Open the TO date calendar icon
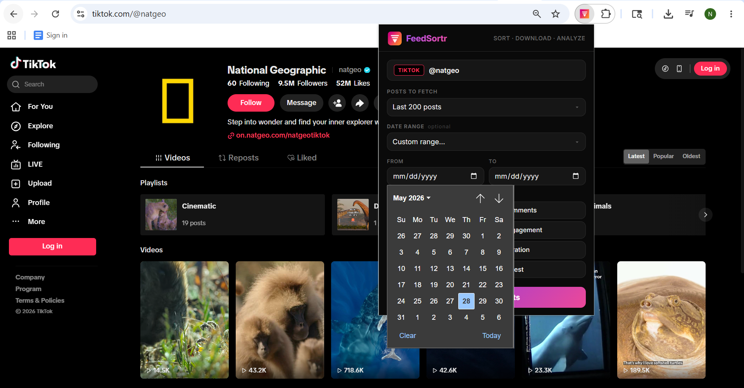The width and height of the screenshot is (744, 388). click(575, 176)
